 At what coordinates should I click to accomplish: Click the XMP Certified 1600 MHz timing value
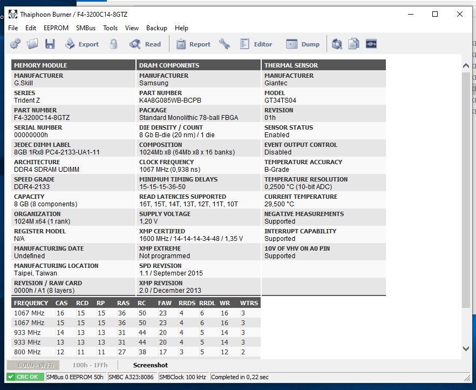click(191, 239)
